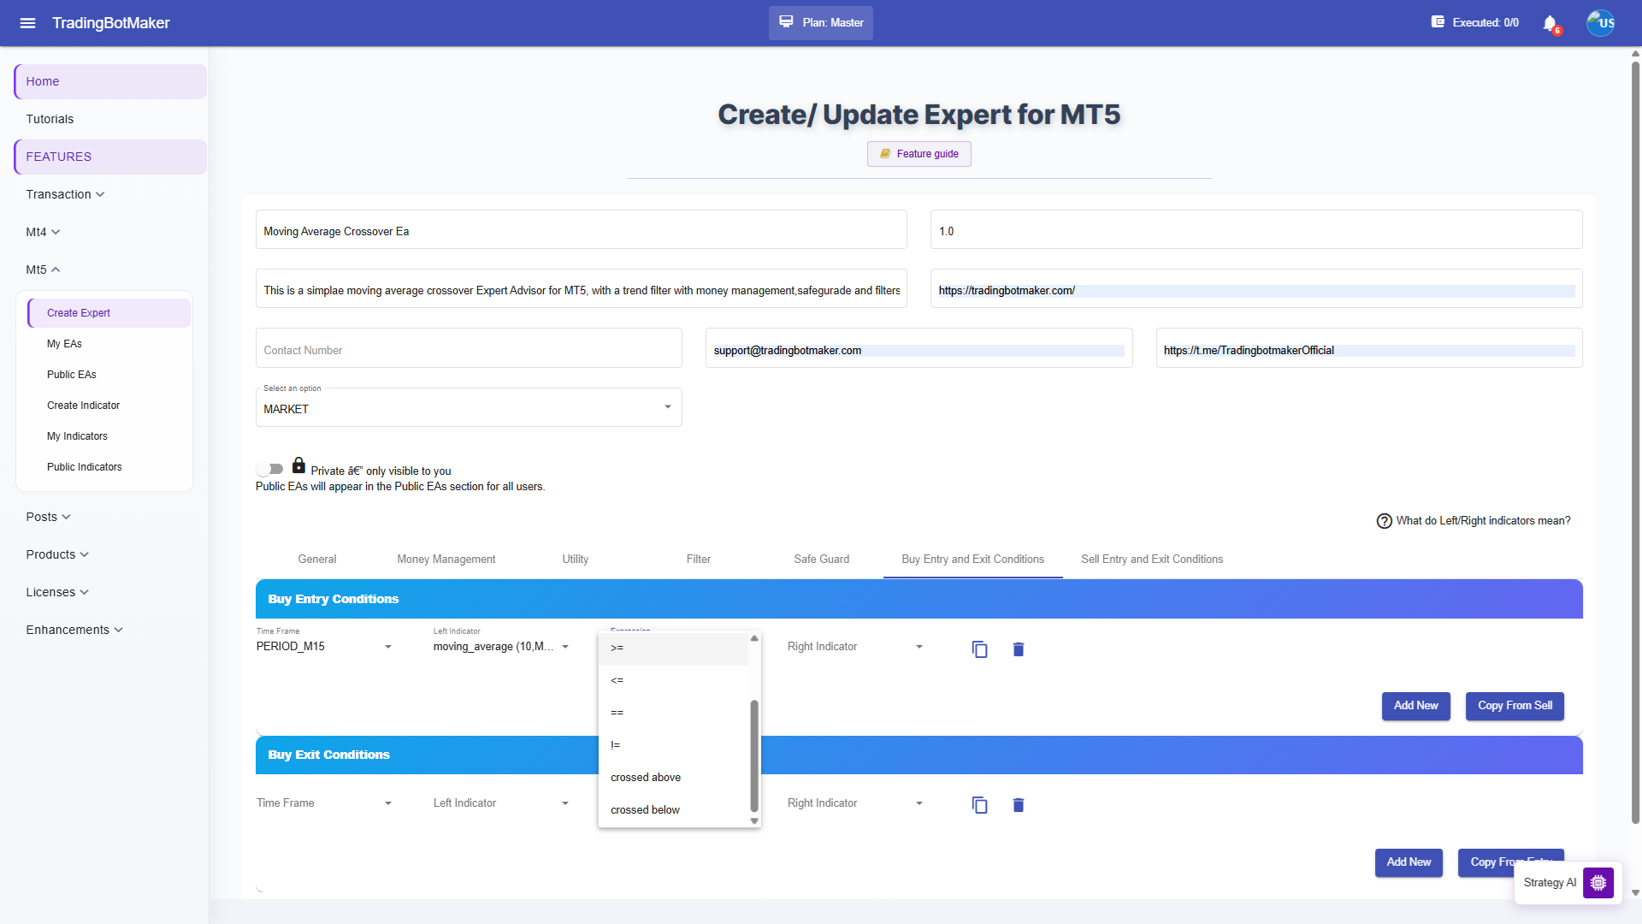Open Buy Entry Right Indicator dropdown
This screenshot has width=1642, height=924.
click(855, 647)
